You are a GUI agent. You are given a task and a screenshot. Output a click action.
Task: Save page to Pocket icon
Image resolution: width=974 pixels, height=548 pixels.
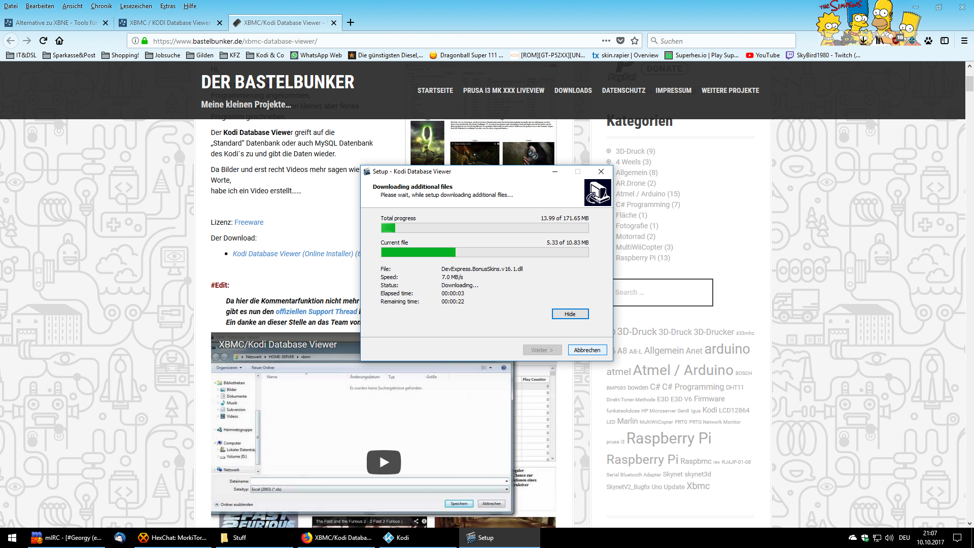point(620,41)
